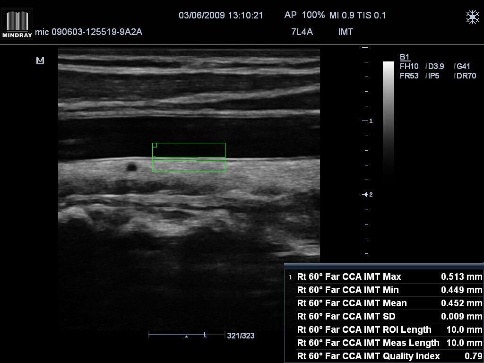Click the FH10 frequency parameter
The width and height of the screenshot is (484, 363).
click(409, 67)
